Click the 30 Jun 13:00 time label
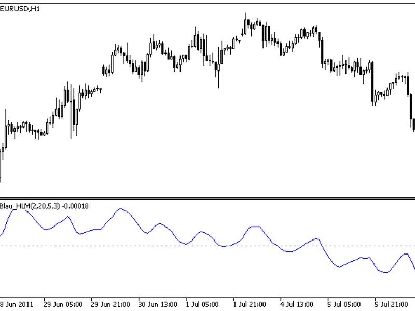The image size is (415, 311). pyautogui.click(x=158, y=304)
